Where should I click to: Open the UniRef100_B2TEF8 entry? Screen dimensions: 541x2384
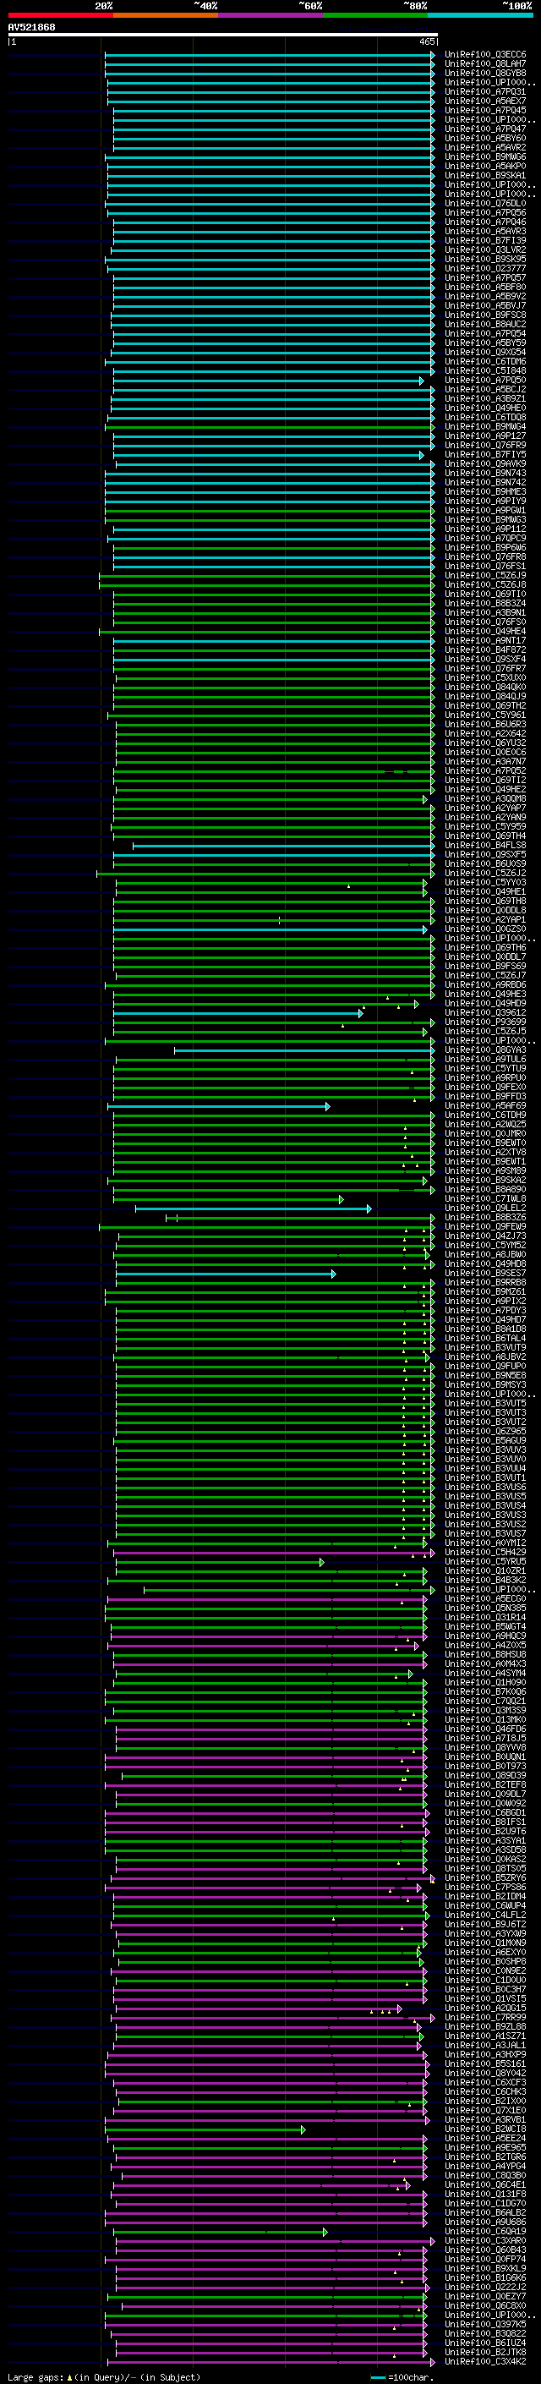[485, 1784]
